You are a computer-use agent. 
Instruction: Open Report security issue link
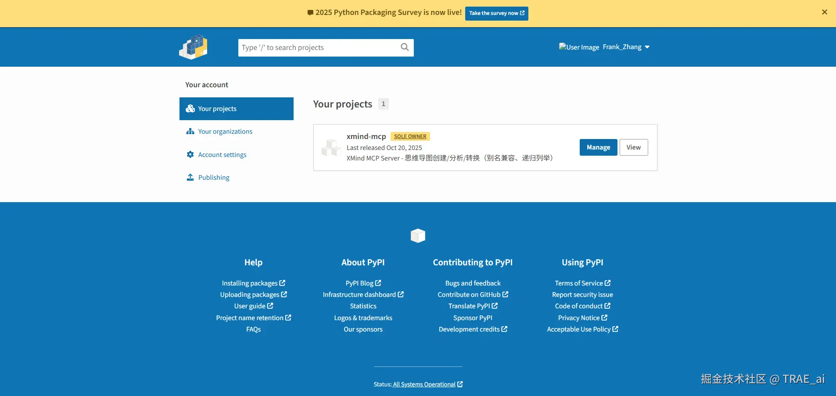pos(582,295)
